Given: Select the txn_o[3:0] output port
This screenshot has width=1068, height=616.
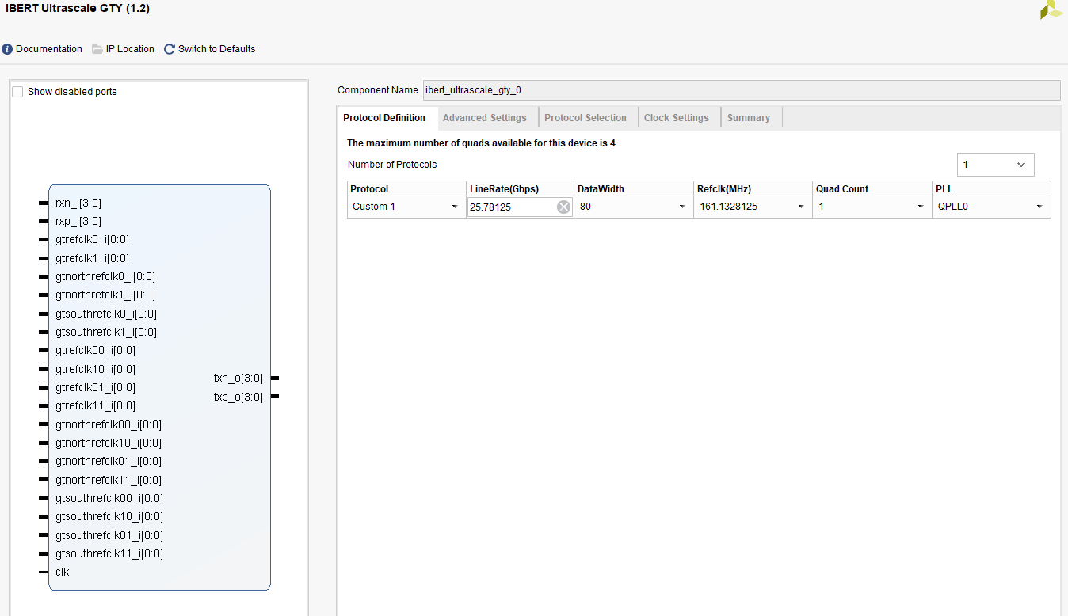Looking at the screenshot, I should point(238,378).
